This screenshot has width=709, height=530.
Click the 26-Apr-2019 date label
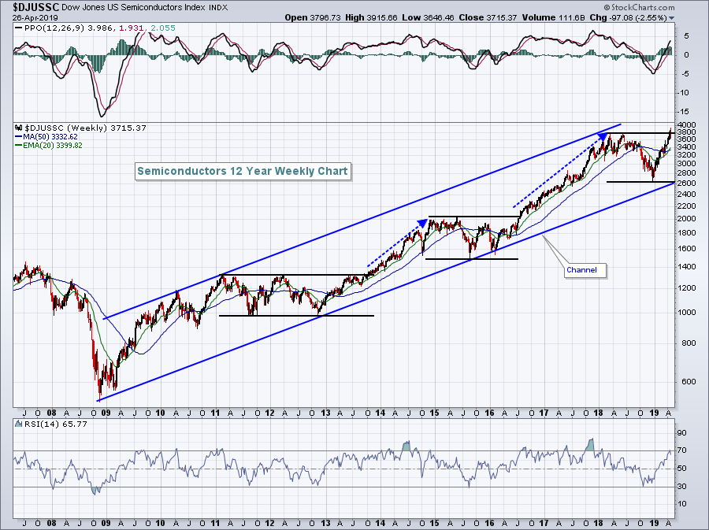click(x=34, y=18)
